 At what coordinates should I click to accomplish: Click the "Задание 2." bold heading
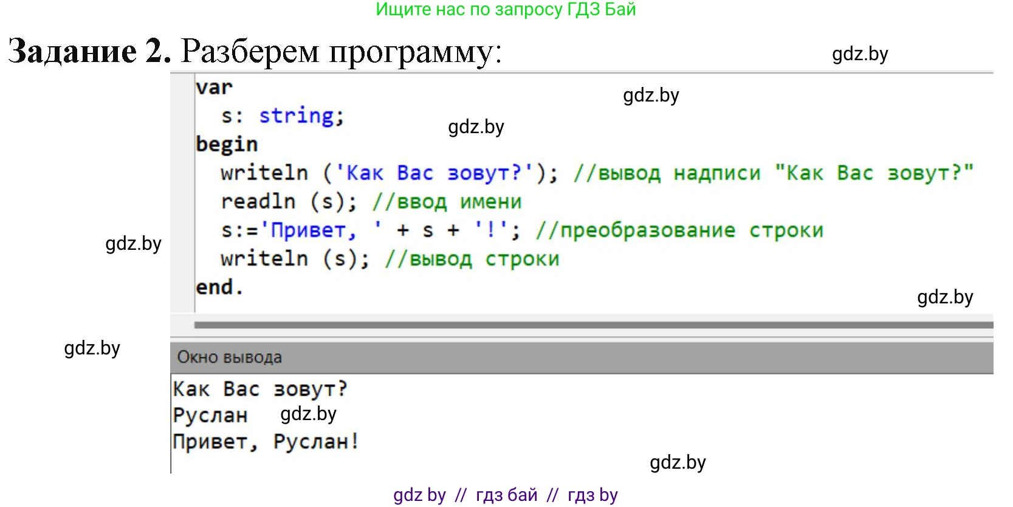coord(89,51)
